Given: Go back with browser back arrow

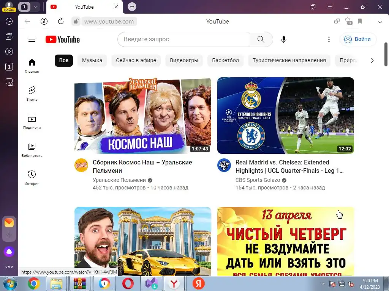Looking at the screenshot, I should click(x=27, y=22).
